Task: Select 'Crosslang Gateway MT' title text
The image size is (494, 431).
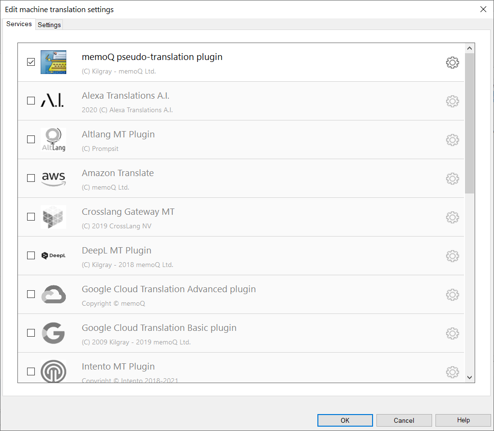Action: click(x=128, y=212)
